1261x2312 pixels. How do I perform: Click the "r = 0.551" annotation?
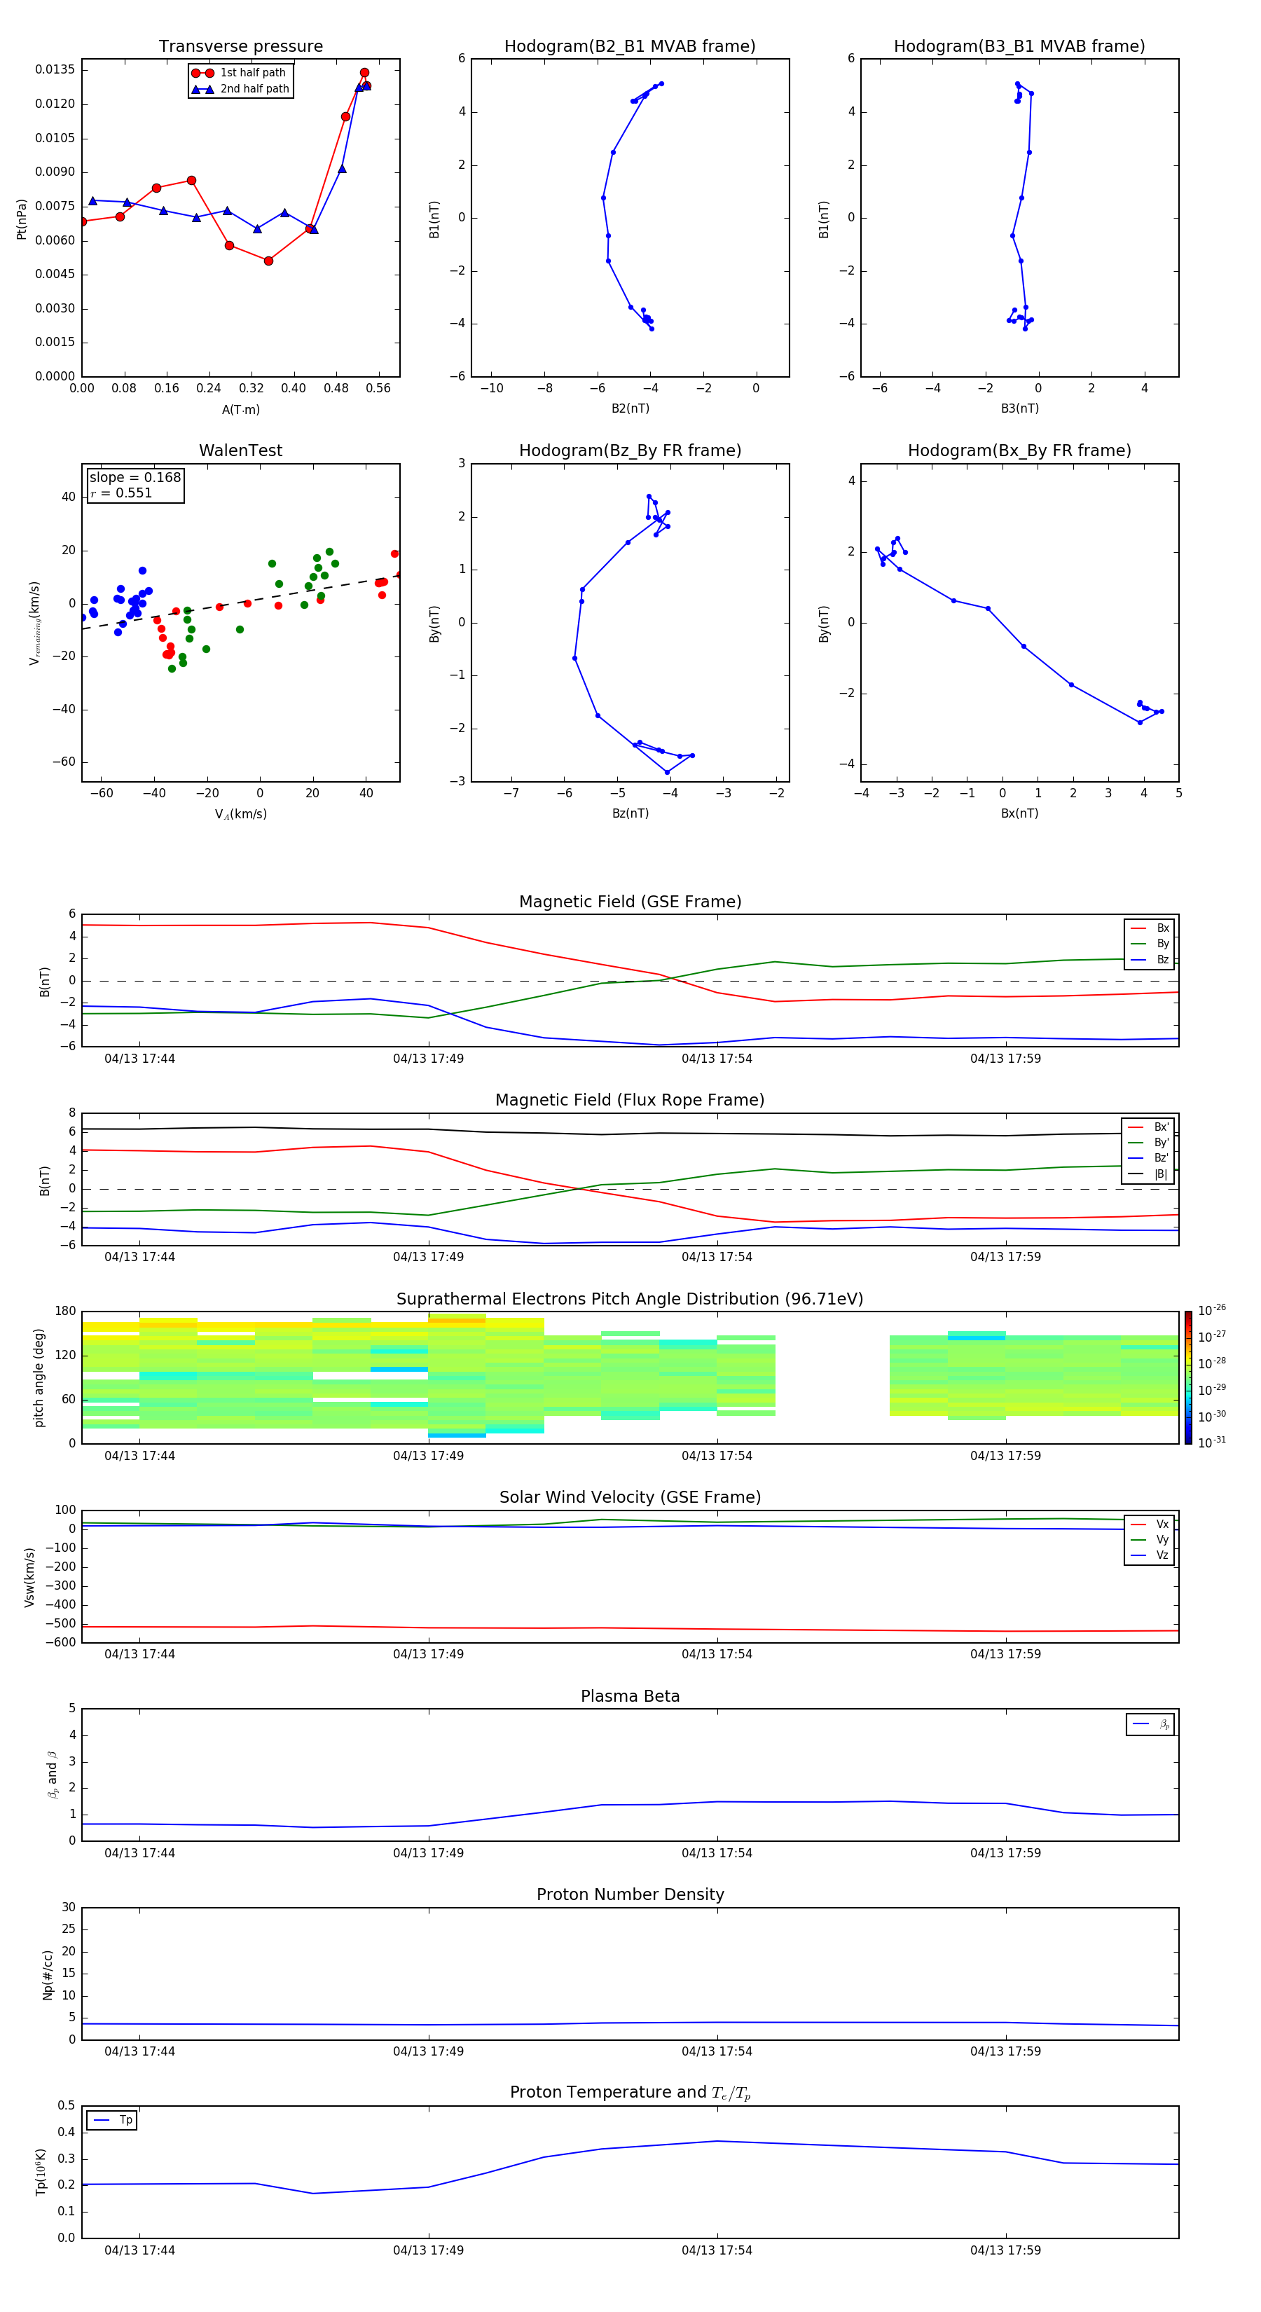click(x=121, y=493)
